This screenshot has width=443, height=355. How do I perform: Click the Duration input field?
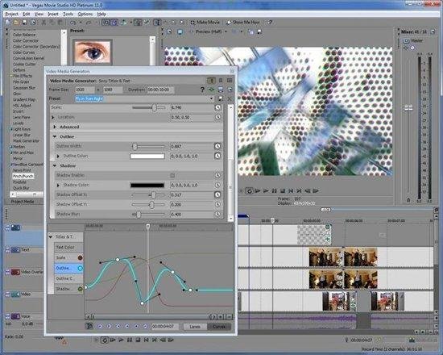(x=160, y=90)
